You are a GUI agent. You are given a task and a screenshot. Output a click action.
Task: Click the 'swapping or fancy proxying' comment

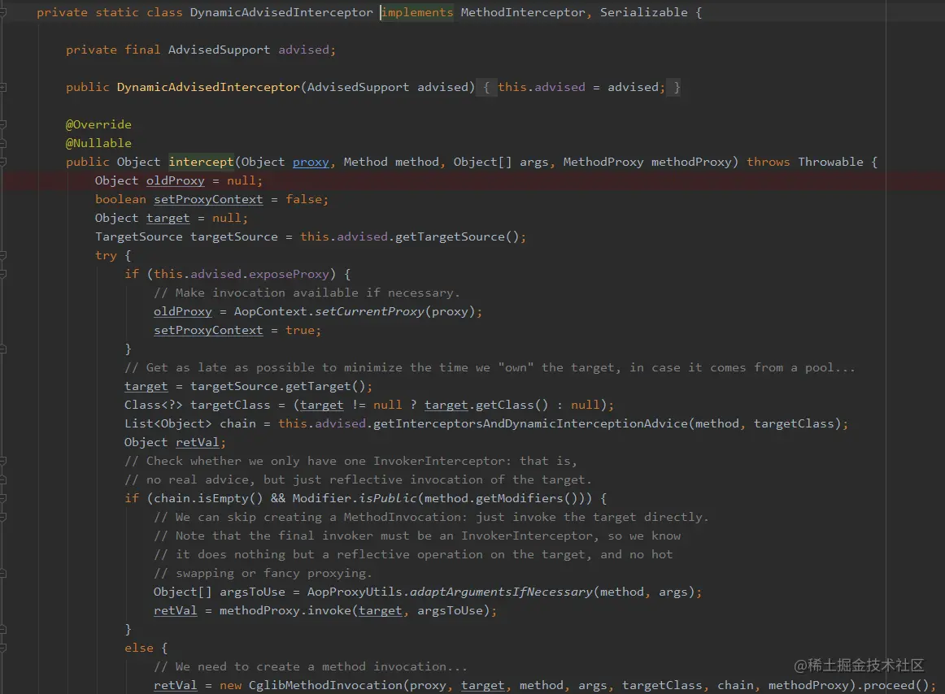click(x=263, y=573)
